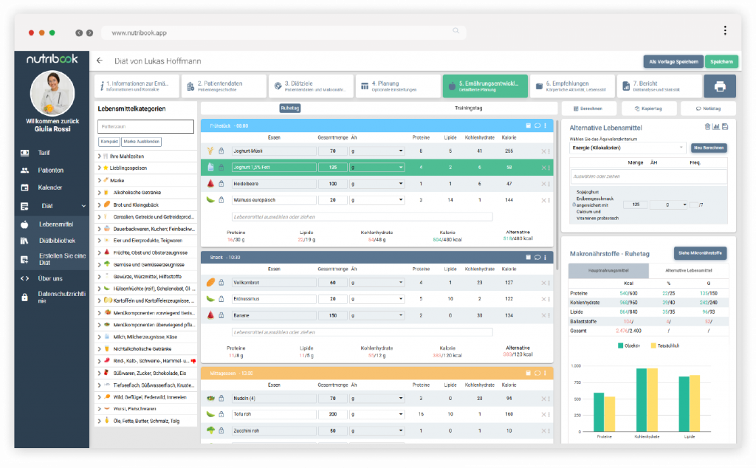Toggle the Kompakt view option
756x468 pixels.
pos(109,142)
